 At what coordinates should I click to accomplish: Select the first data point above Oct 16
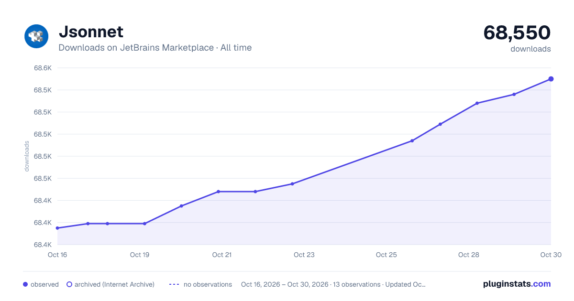57,228
